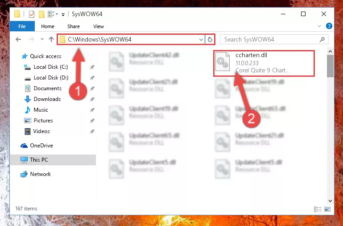Select This PC in the navigation pane
Viewport: 343px width, 226px height.
point(53,160)
